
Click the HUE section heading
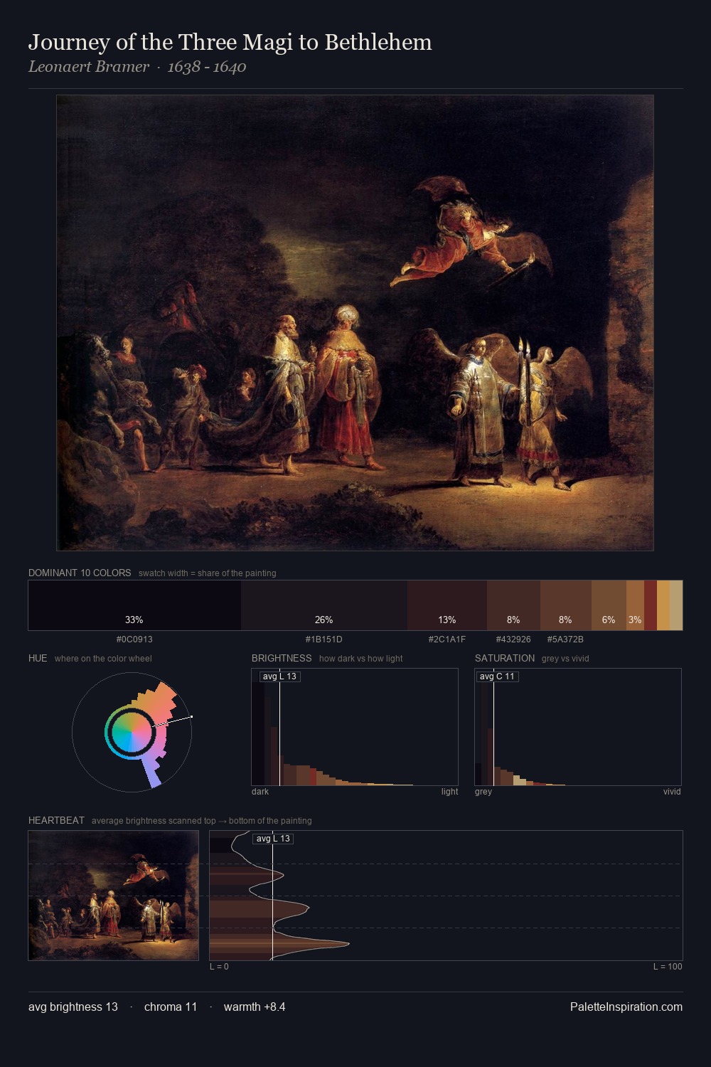[x=38, y=658]
